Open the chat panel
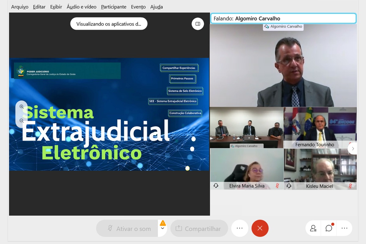Viewport: 366px width, 244px height. click(x=329, y=228)
